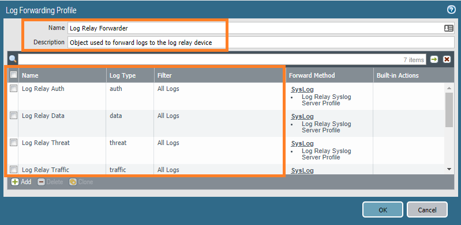Tick the Log Relay Data checkbox
461x225 pixels.
pyautogui.click(x=13, y=115)
